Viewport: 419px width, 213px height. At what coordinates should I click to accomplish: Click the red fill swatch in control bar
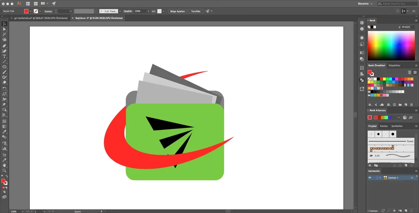(26, 11)
